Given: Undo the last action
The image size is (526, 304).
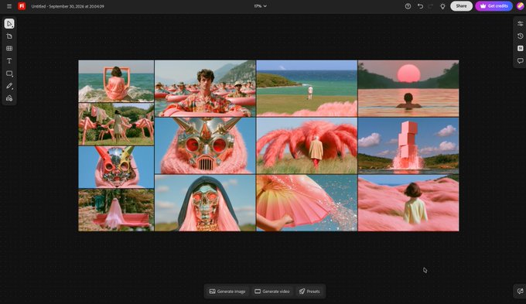Looking at the screenshot, I should 420,6.
